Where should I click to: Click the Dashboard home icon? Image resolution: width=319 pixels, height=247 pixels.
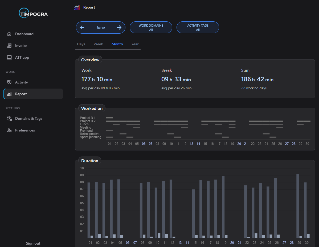[x=9, y=34]
